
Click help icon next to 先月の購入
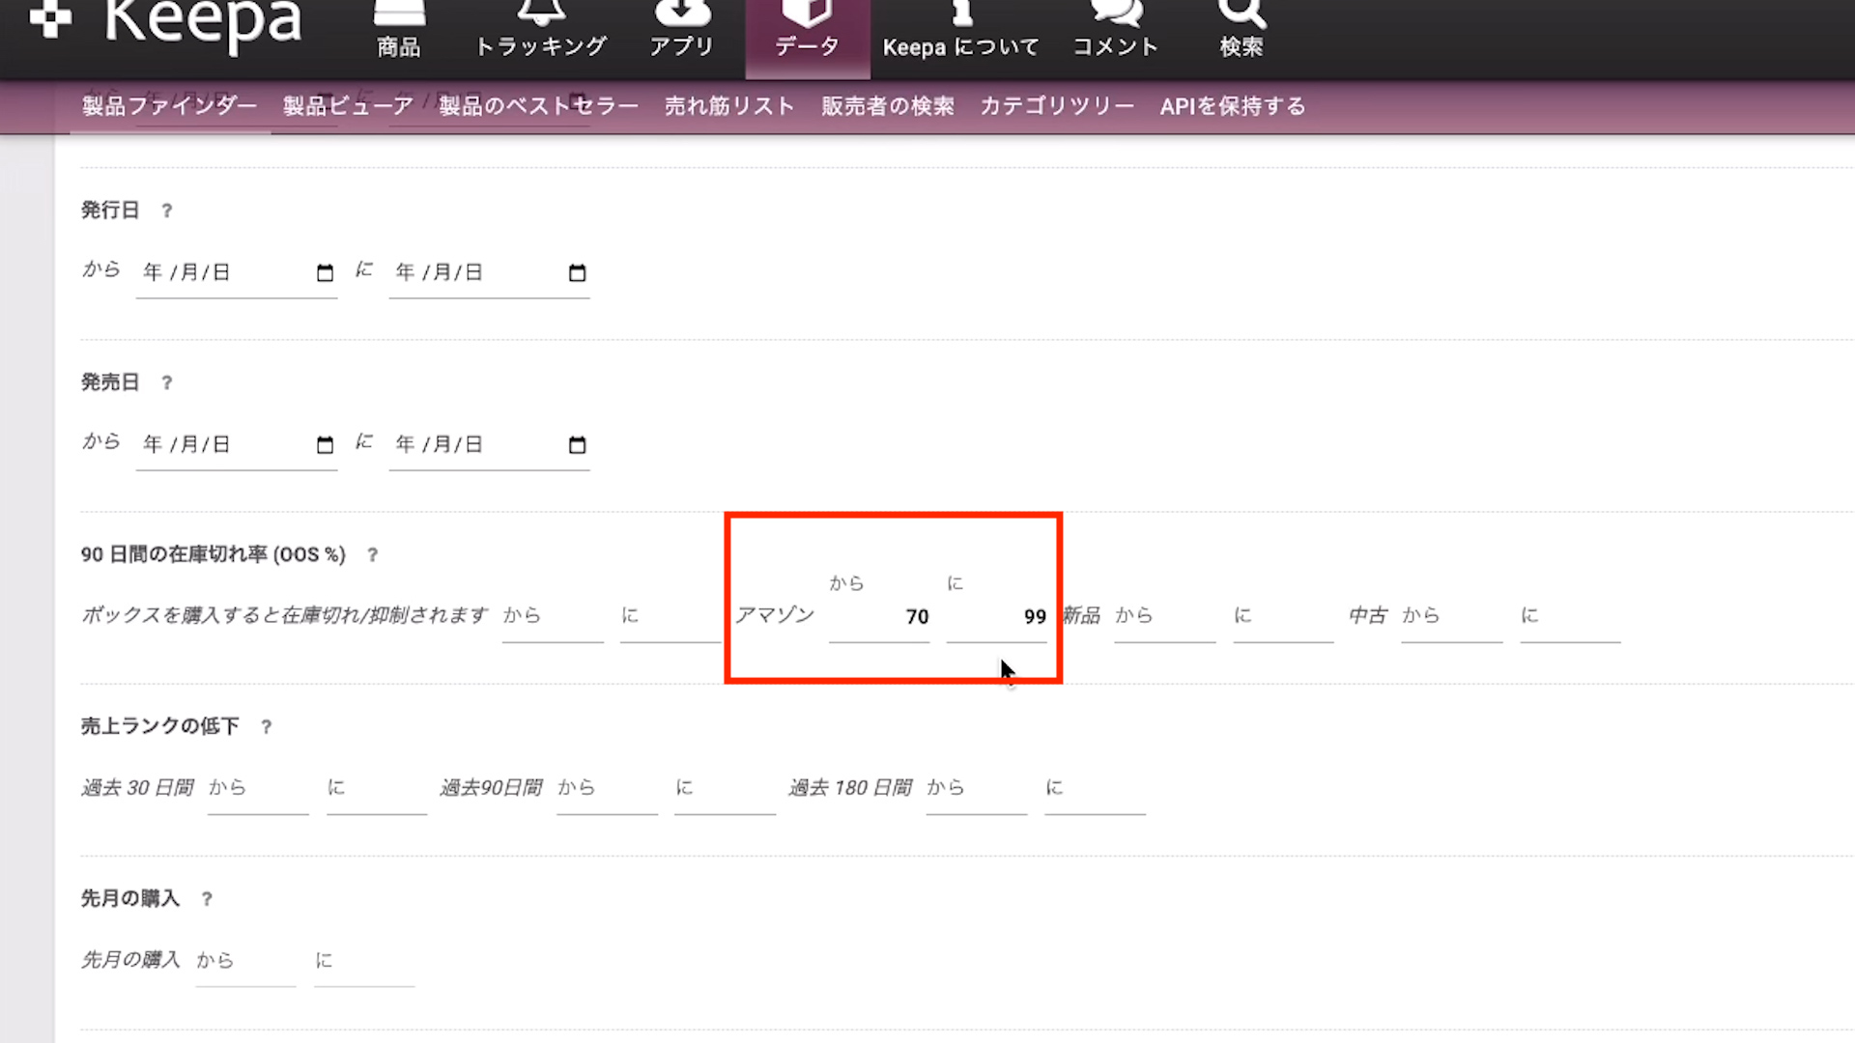coord(207,899)
